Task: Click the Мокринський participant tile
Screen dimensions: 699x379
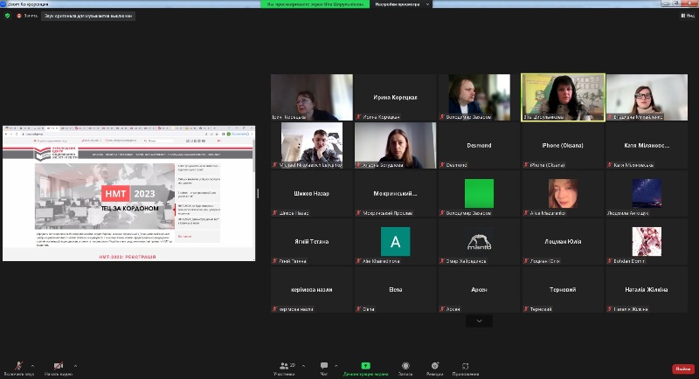Action: 396,194
